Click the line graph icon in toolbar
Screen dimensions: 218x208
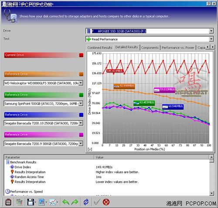click(53, 202)
